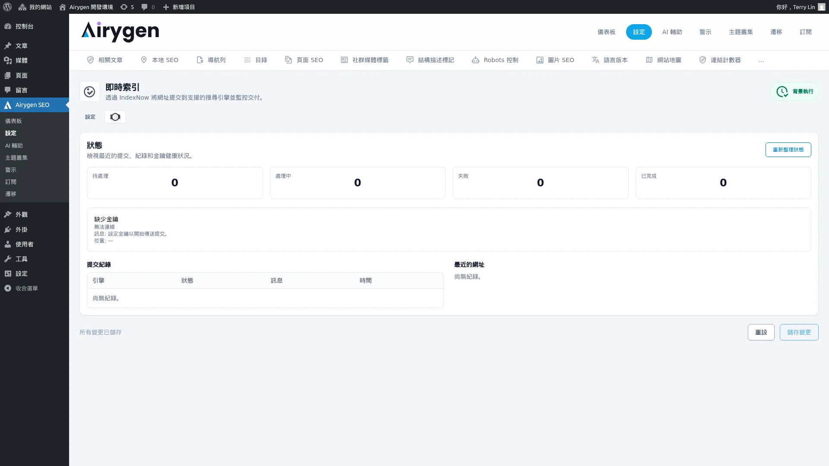Switch to the 遷移 header tab
The image size is (829, 466).
pyautogui.click(x=776, y=32)
